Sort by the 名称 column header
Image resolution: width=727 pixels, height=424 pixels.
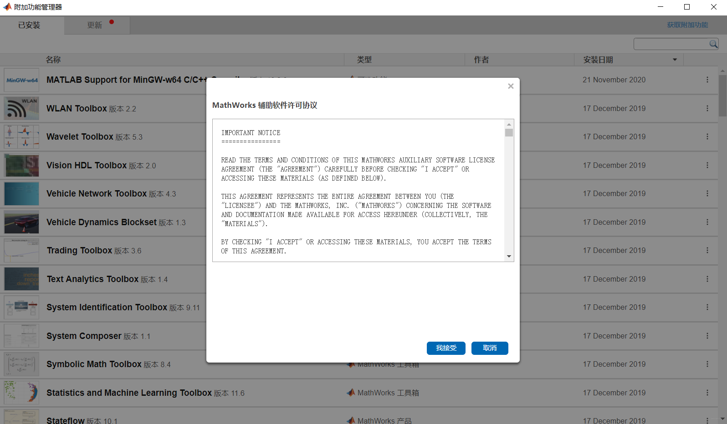[53, 60]
